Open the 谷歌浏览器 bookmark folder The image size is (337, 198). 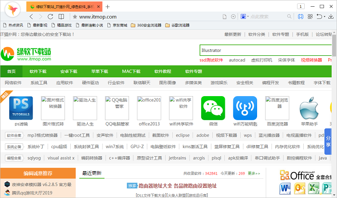click(178, 25)
